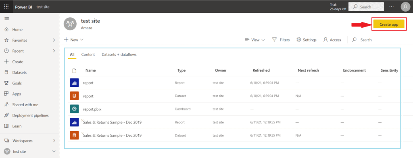Viewport: 413px width, 158px height.
Task: Open Apps in the sidebar
Action: (x=17, y=94)
